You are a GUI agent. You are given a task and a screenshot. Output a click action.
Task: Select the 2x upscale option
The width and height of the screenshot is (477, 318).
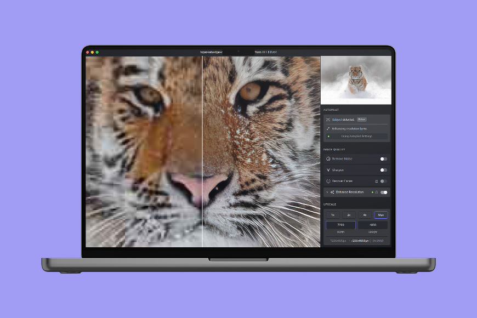pyautogui.click(x=349, y=215)
